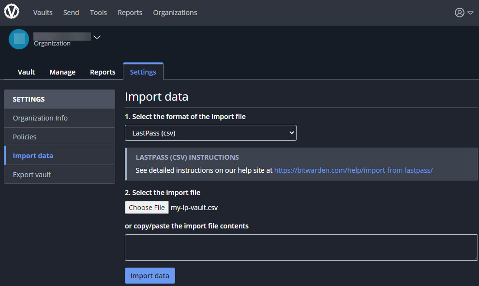Go to the Organizations page
This screenshot has height=286, width=479.
pos(175,13)
